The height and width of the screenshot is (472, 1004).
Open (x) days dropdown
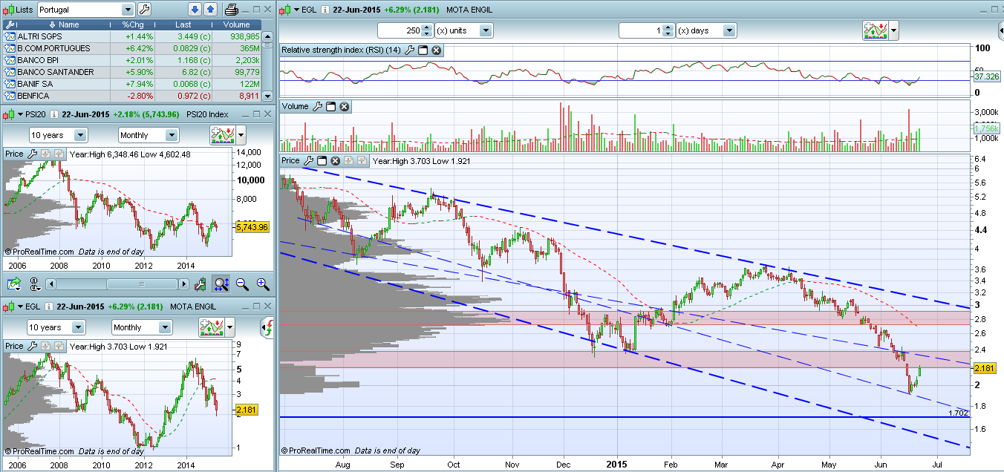point(728,30)
